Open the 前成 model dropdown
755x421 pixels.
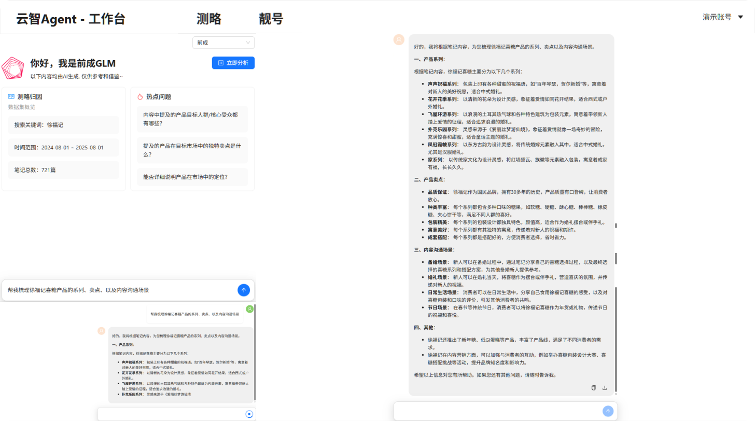click(223, 43)
